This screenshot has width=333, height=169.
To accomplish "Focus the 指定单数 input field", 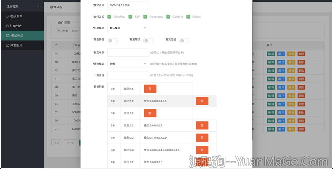I will pyautogui.click(x=128, y=52).
